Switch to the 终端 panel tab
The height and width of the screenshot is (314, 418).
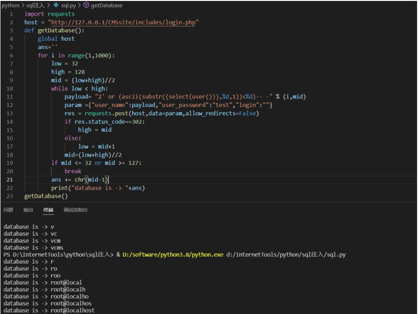coord(49,210)
